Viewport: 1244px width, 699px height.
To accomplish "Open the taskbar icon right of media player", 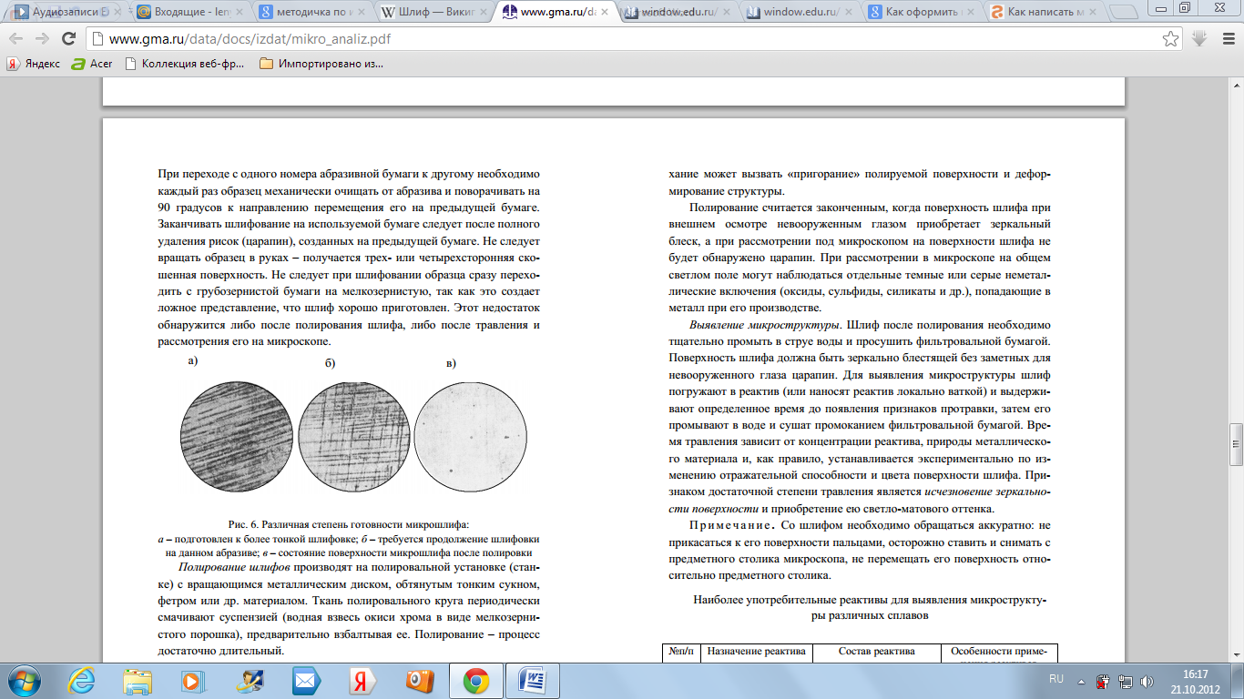I will click(x=249, y=680).
